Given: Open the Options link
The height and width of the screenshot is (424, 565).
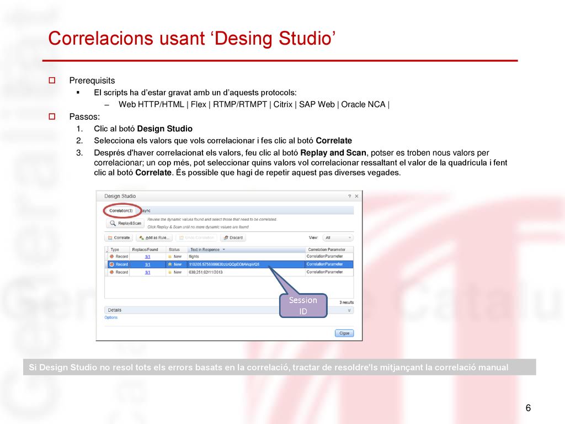Looking at the screenshot, I should pos(111,317).
